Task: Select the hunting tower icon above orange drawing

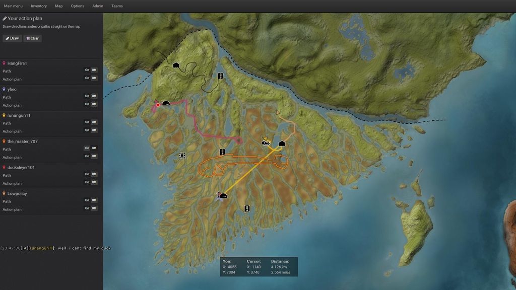Action: click(222, 152)
